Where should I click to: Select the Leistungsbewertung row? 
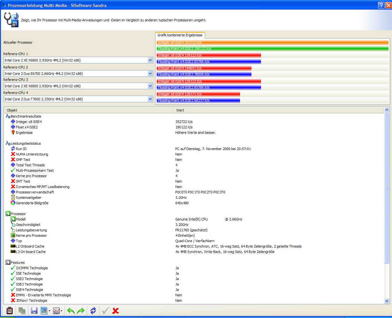(194, 230)
